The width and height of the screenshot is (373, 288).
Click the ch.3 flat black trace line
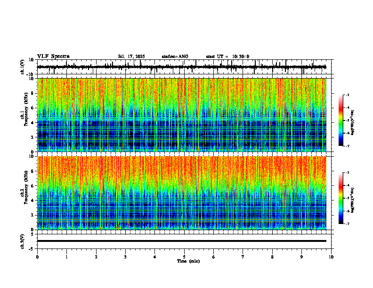point(182,241)
